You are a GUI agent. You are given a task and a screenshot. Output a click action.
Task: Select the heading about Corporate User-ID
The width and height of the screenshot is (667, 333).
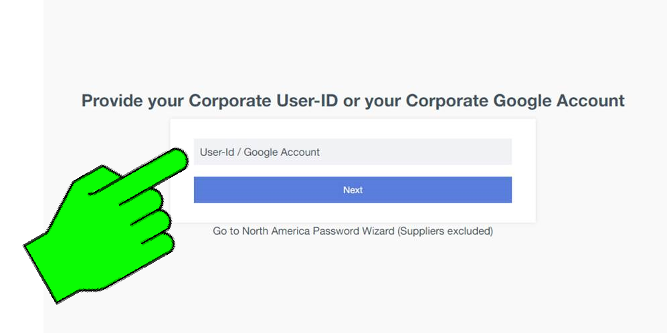click(x=353, y=101)
